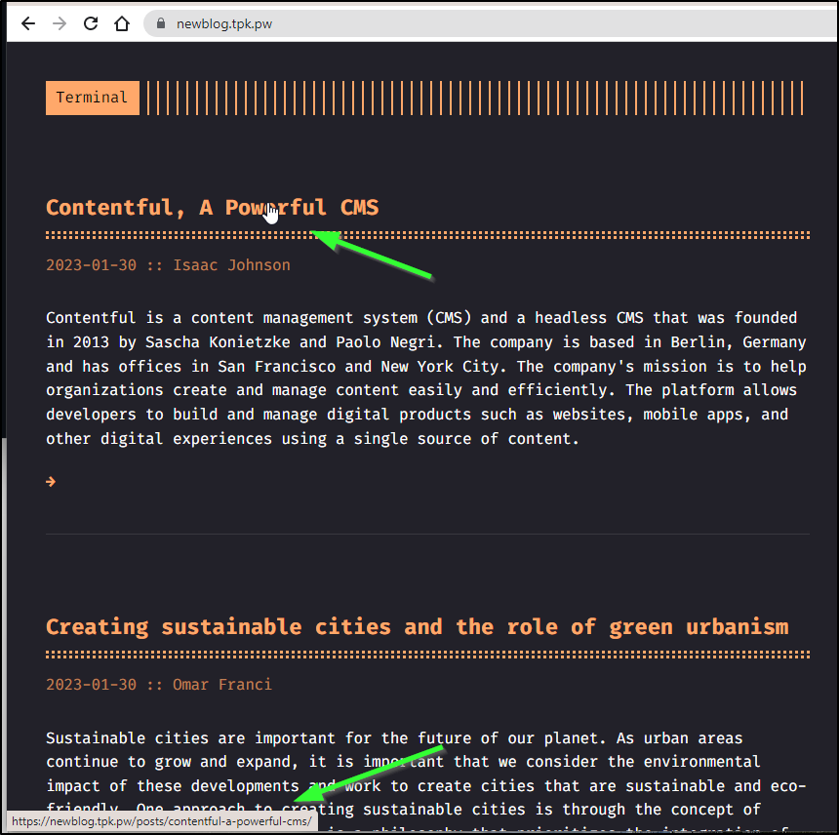
Task: Click the date 2023-01-30 by Isaac Johnson
Action: (x=91, y=265)
